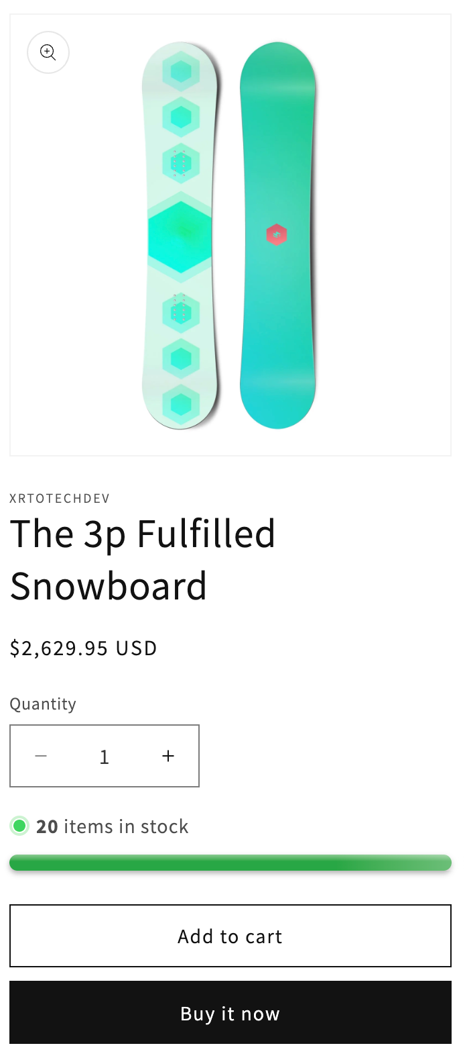
Task: Click the topmost hexagon on the left snowboard
Action: [180, 72]
